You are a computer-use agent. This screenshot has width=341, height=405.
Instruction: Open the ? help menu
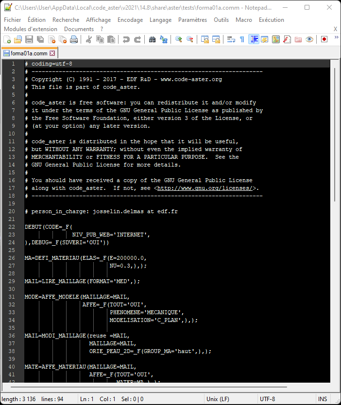pos(102,29)
